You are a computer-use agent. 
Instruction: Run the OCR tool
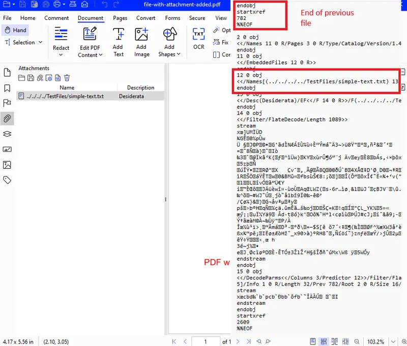[199, 38]
